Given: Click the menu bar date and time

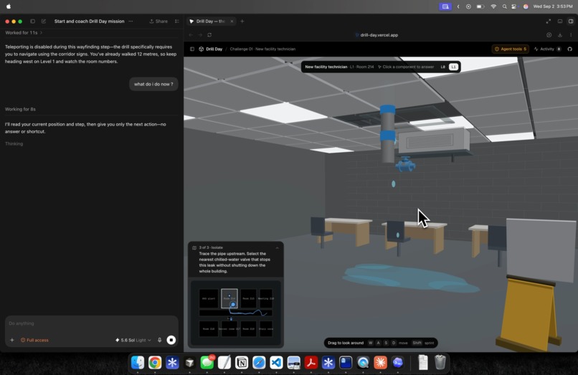Looking at the screenshot, I should [x=553, y=6].
